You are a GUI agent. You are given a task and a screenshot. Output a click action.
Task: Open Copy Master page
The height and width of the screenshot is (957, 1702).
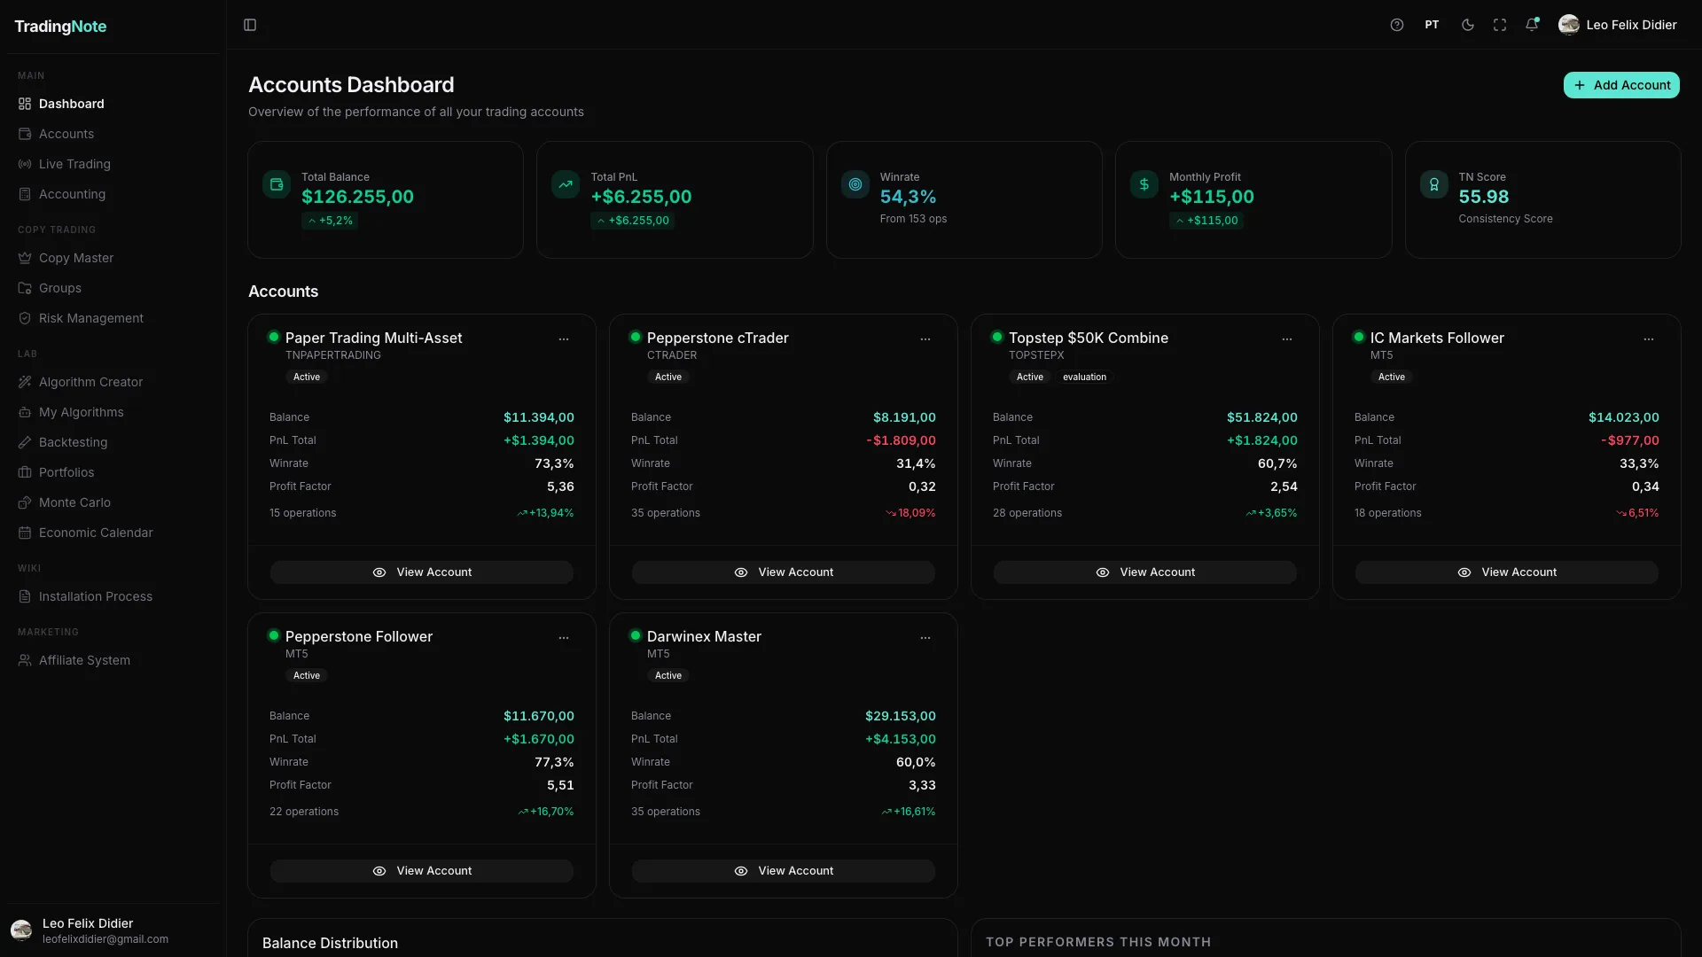pos(113,258)
